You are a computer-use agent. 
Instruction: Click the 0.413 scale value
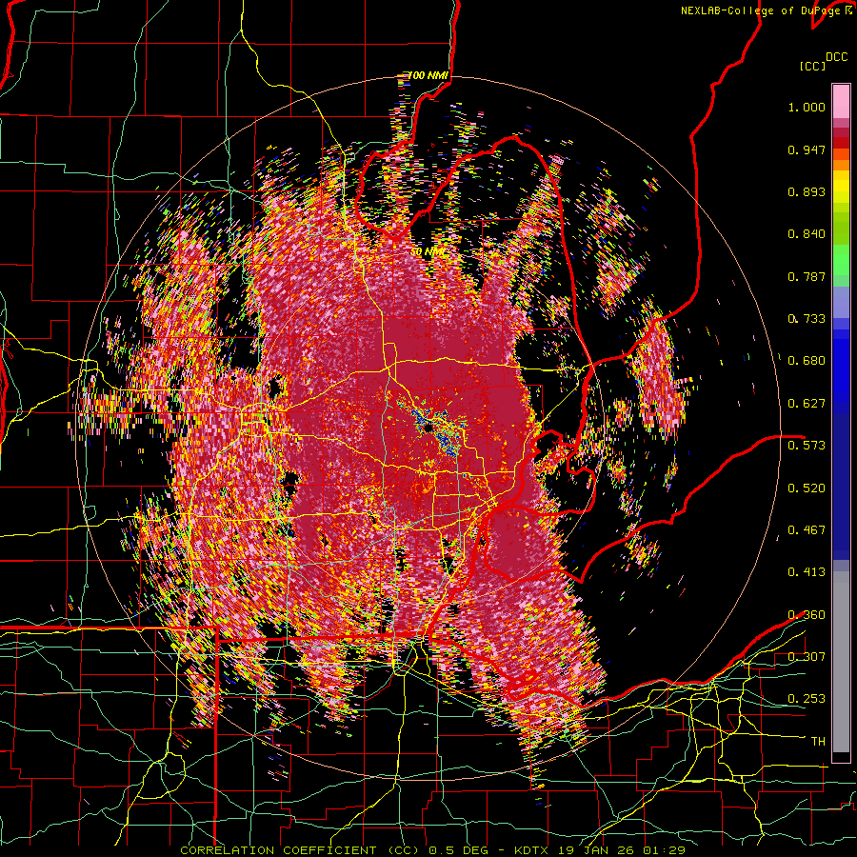807,572
